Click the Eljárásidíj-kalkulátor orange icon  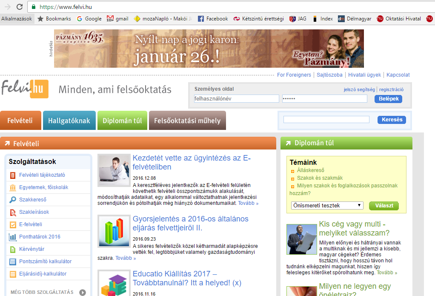click(13, 274)
